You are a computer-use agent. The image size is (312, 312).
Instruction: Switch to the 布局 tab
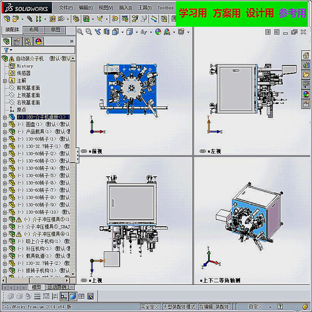point(34,30)
